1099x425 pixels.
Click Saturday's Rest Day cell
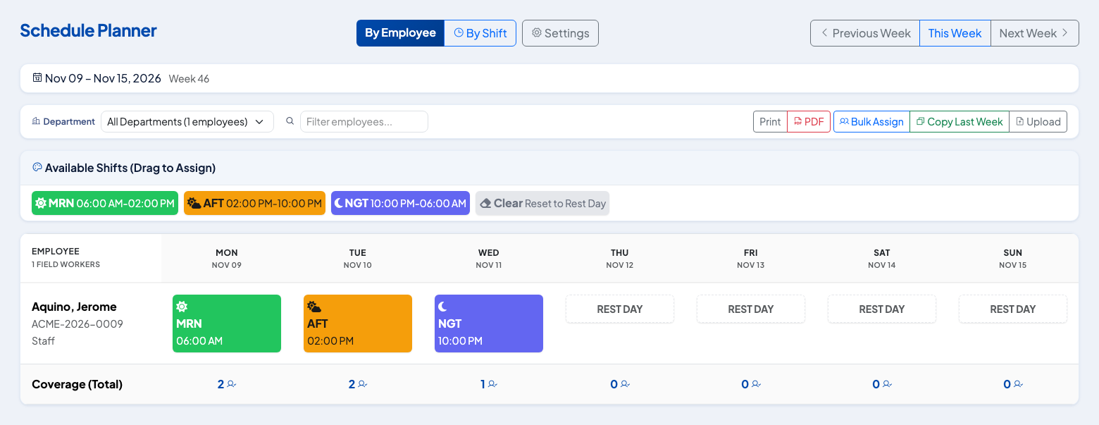882,309
